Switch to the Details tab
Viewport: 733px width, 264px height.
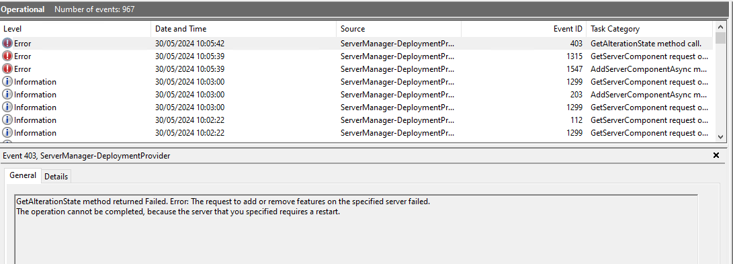coord(56,176)
